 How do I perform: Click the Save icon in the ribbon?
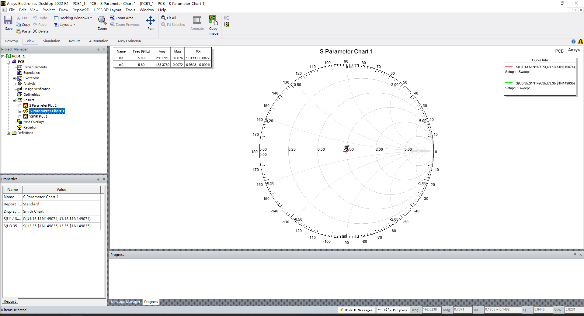(8, 20)
